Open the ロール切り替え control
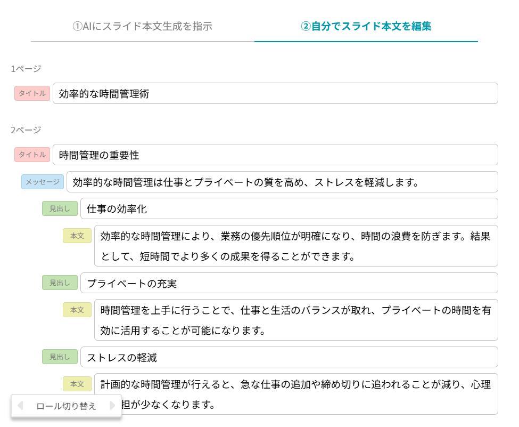Viewport: 519px width, 427px height. 66,406
